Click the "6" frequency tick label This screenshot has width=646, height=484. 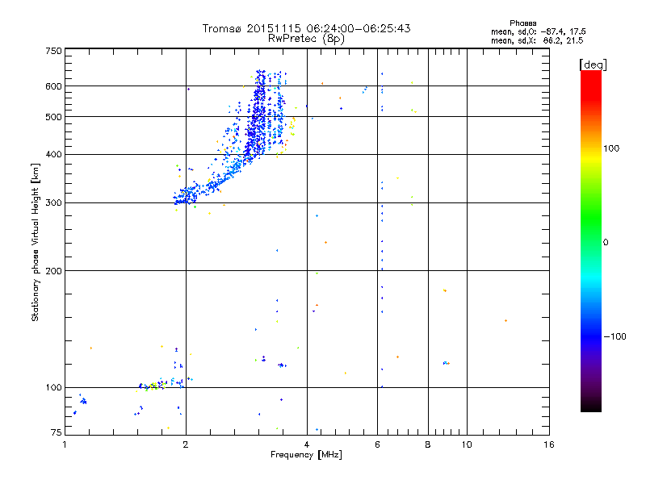pyautogui.click(x=377, y=444)
